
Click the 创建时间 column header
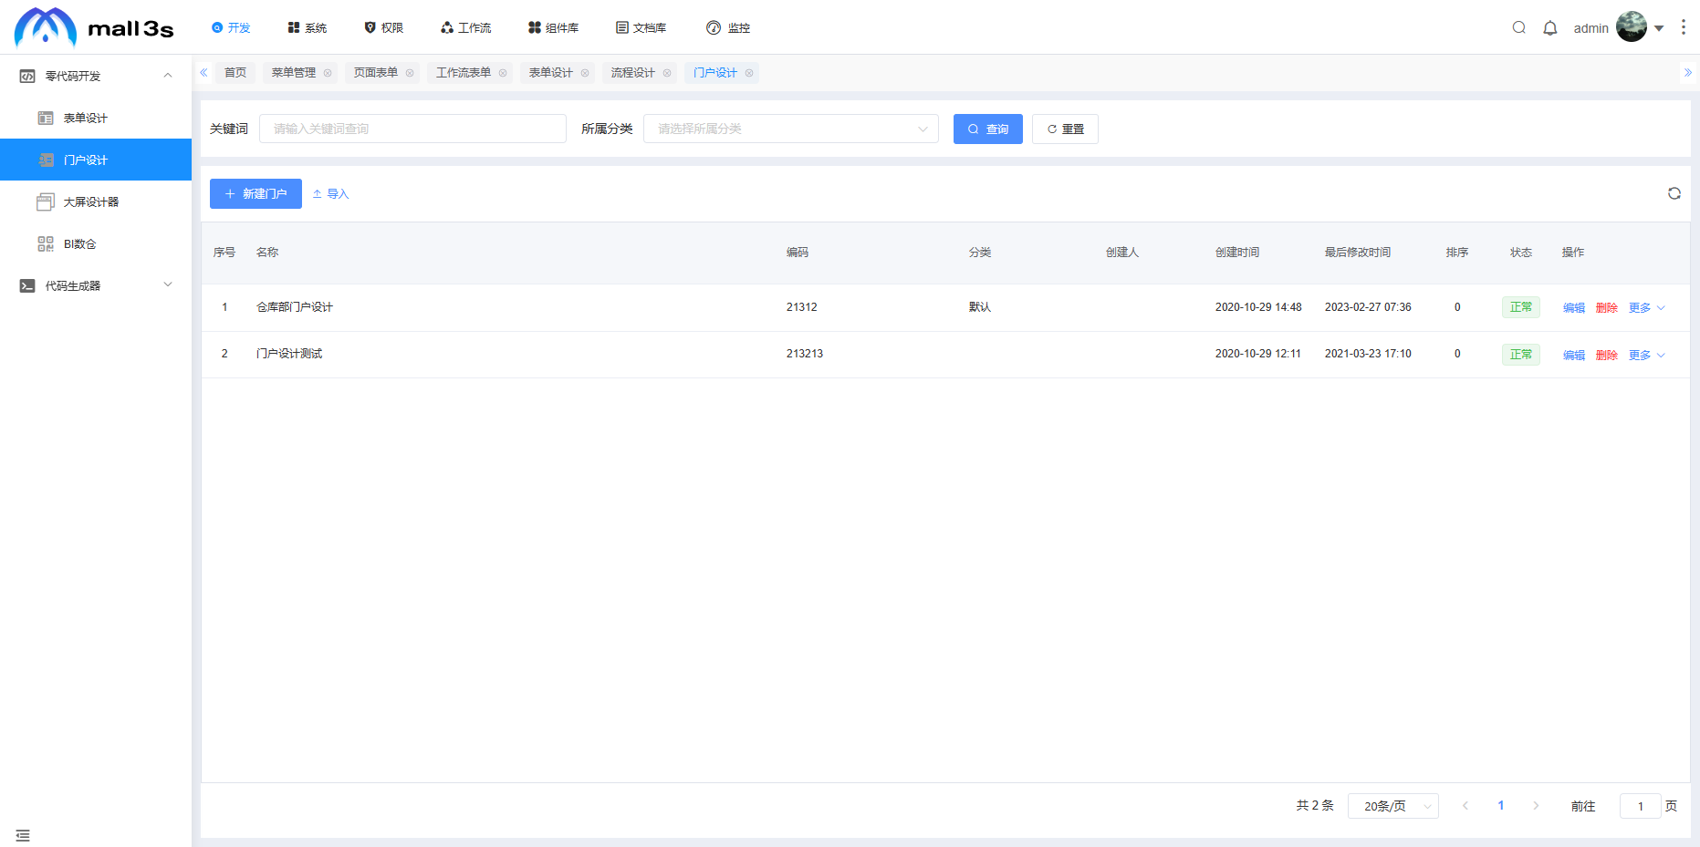click(x=1237, y=253)
